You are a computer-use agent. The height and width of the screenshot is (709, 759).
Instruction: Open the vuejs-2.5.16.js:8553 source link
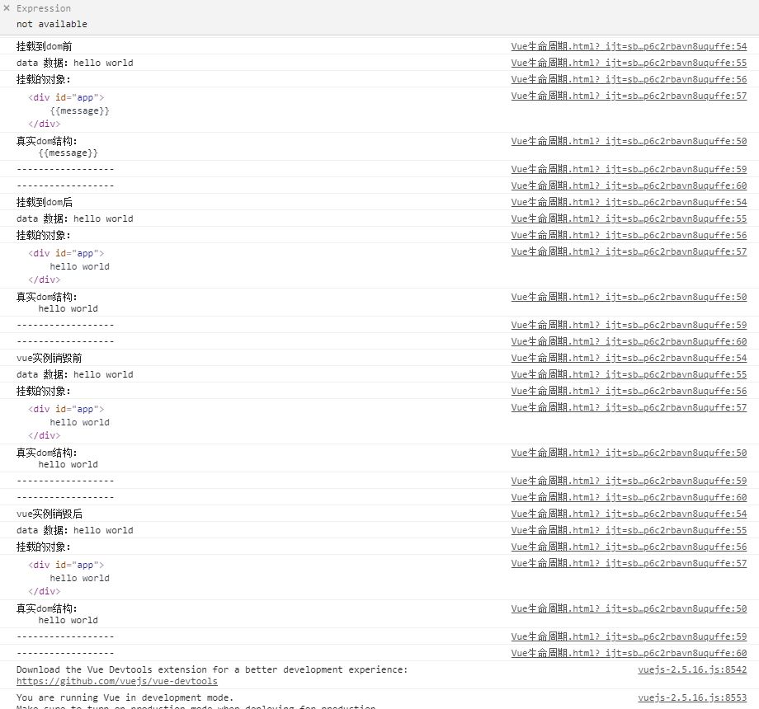[x=692, y=698]
